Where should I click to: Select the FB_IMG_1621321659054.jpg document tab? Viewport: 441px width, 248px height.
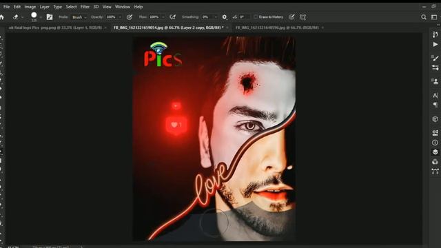tap(168, 28)
